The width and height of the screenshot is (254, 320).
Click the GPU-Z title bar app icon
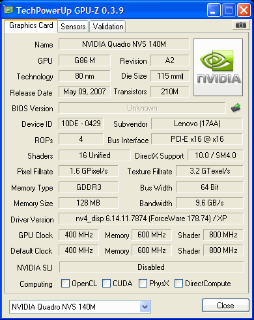[8, 10]
